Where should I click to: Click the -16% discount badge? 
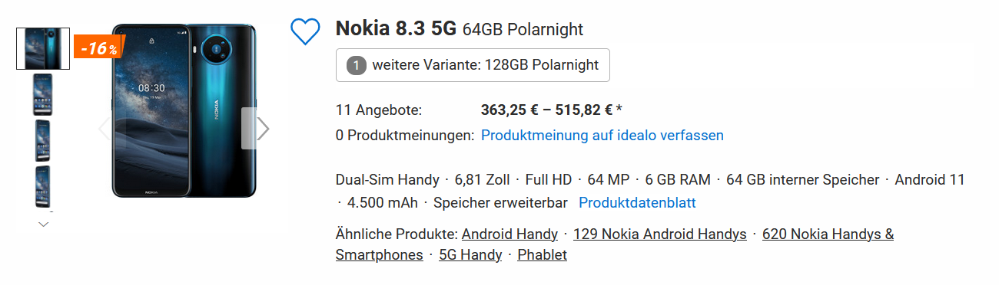point(99,47)
